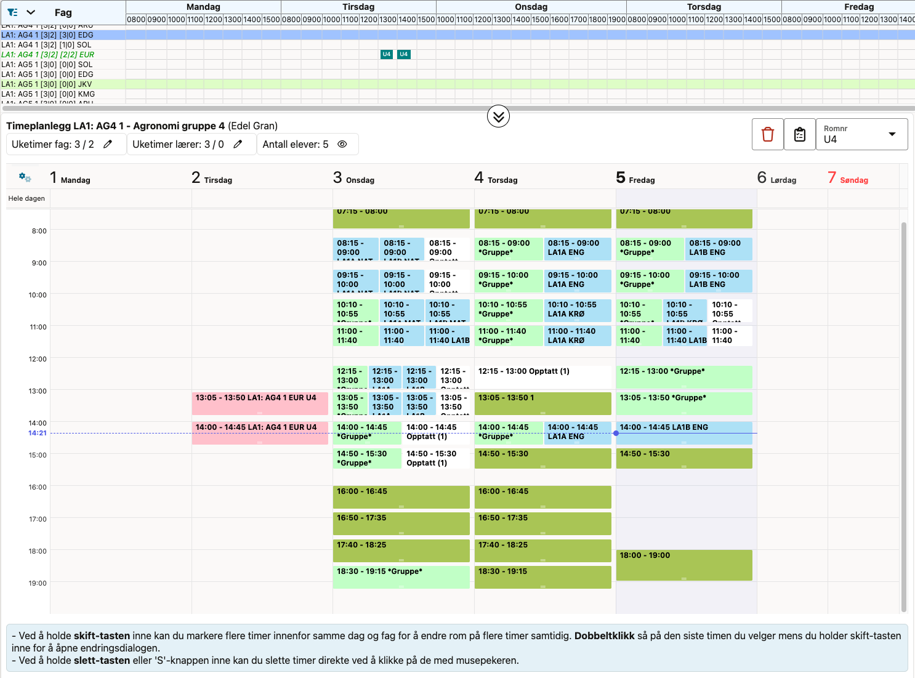
Task: Select Fredag 08:15 - 09:00 LA1B ENG block
Action: coord(719,249)
